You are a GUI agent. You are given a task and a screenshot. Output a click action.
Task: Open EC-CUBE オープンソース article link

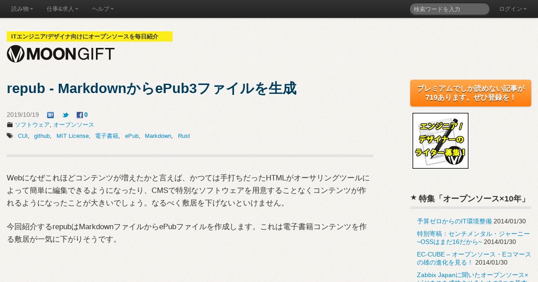pyautogui.click(x=474, y=258)
